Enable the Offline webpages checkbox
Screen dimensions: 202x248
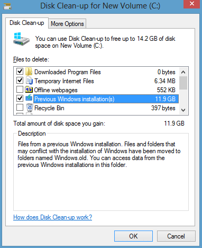(x=20, y=90)
